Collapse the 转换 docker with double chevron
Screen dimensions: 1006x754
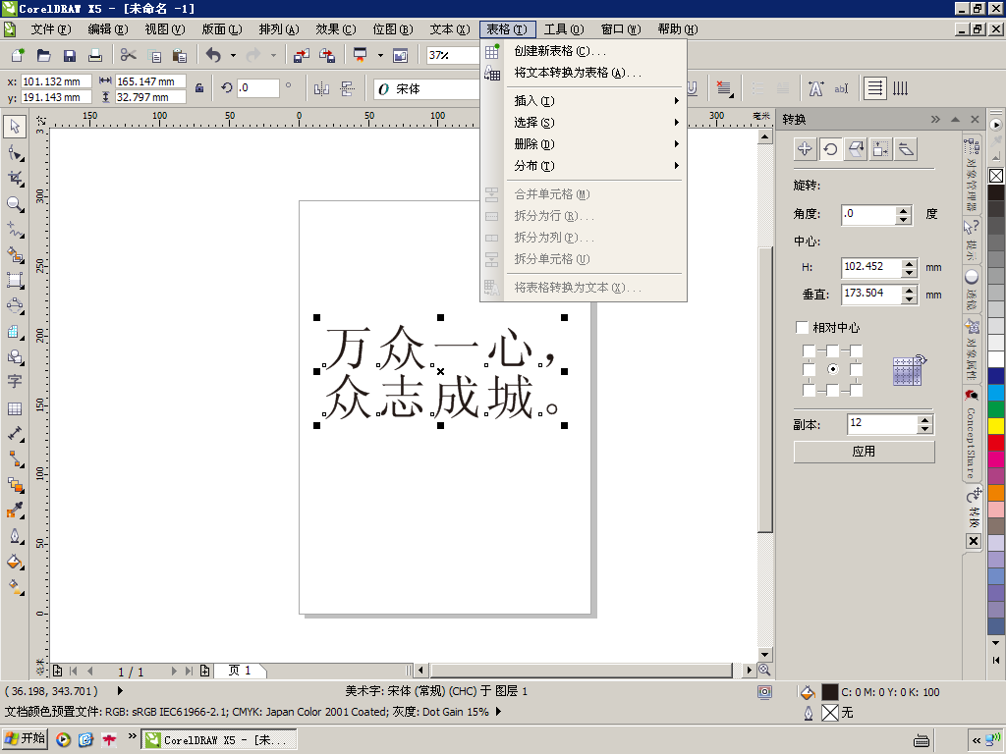(935, 119)
